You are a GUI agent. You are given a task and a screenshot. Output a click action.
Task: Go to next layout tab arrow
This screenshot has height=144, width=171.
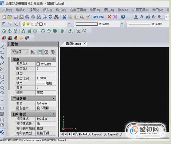70,134
